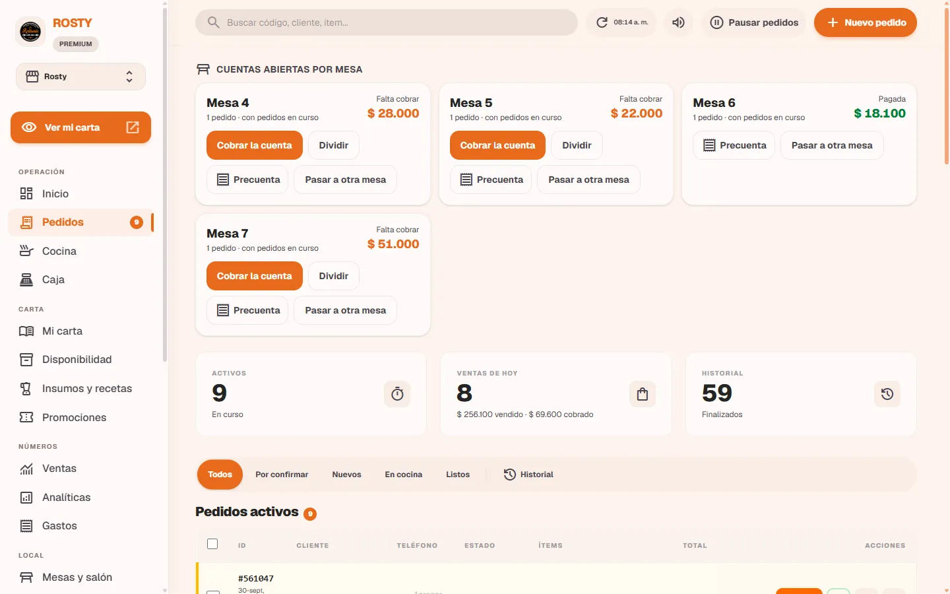Pause incoming orders with Pausar pedidos
This screenshot has height=594, width=950.
click(754, 22)
